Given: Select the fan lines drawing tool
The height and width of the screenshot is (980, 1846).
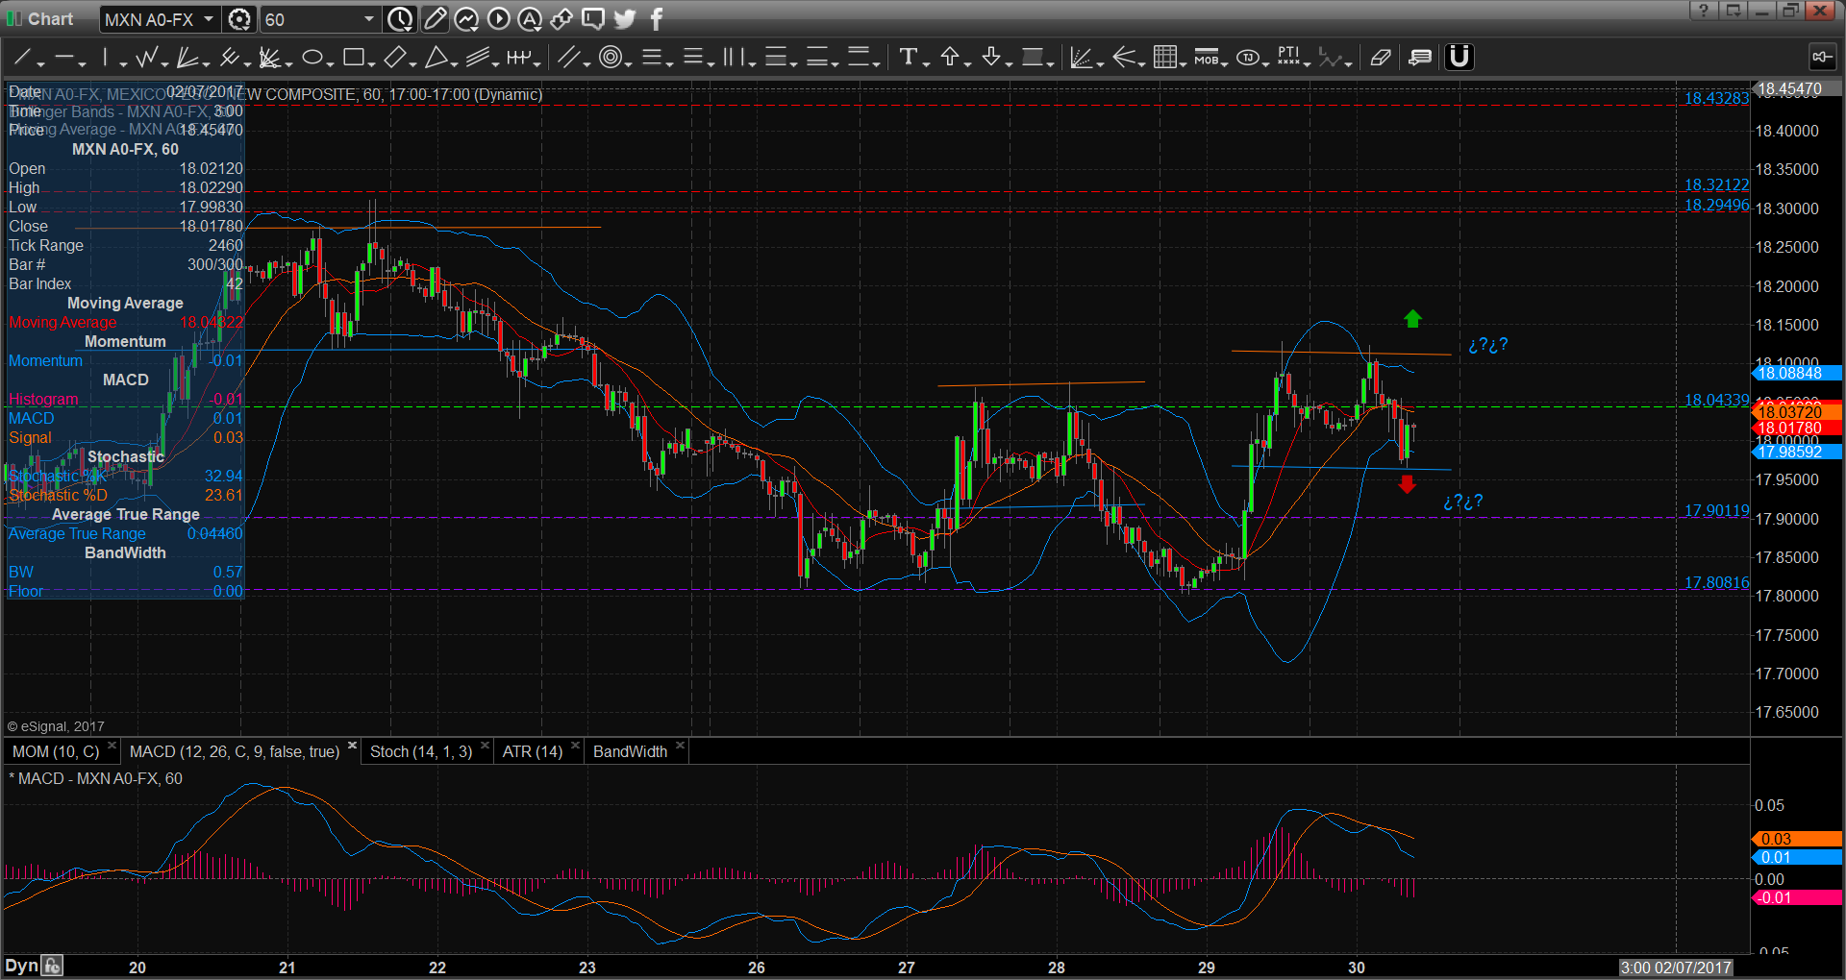Looking at the screenshot, I should 187,58.
